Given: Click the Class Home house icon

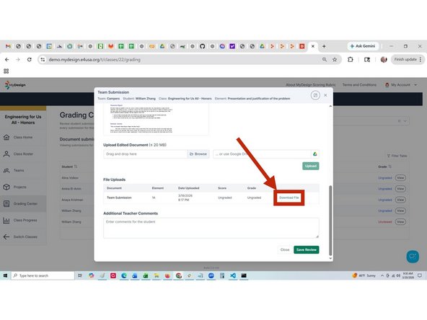Looking at the screenshot, I should 6,137.
